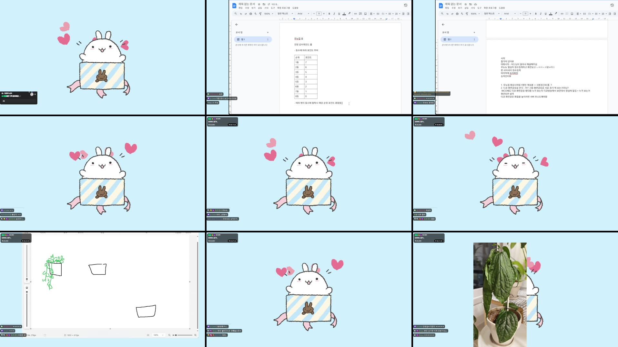The image size is (618, 347).
Task: Open the 파일 menu in Google Docs
Action: [241, 7]
